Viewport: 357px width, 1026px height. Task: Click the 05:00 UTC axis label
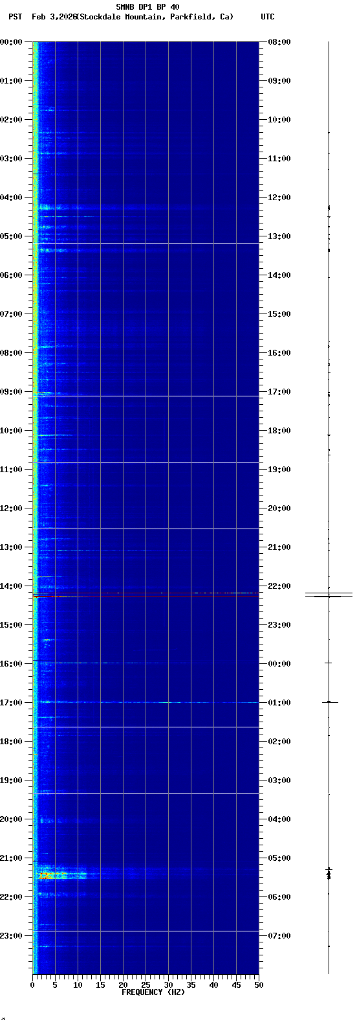[x=279, y=858]
